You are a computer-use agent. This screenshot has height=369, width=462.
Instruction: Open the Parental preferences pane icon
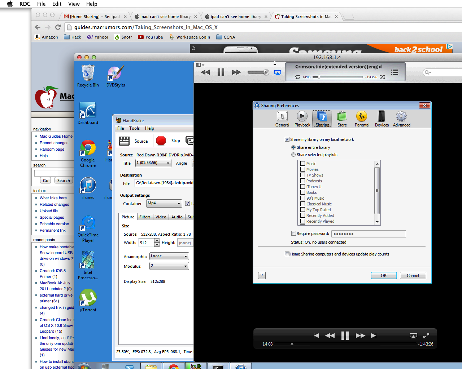[x=362, y=116]
